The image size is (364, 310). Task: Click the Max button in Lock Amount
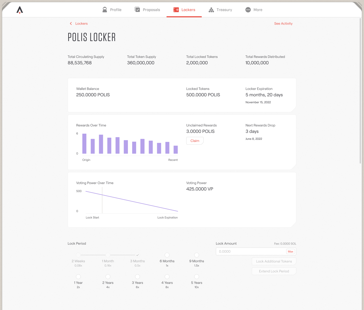290,252
